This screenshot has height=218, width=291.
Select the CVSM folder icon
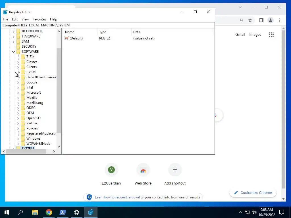[x=23, y=72]
